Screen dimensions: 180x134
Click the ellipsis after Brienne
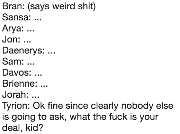click(44, 86)
